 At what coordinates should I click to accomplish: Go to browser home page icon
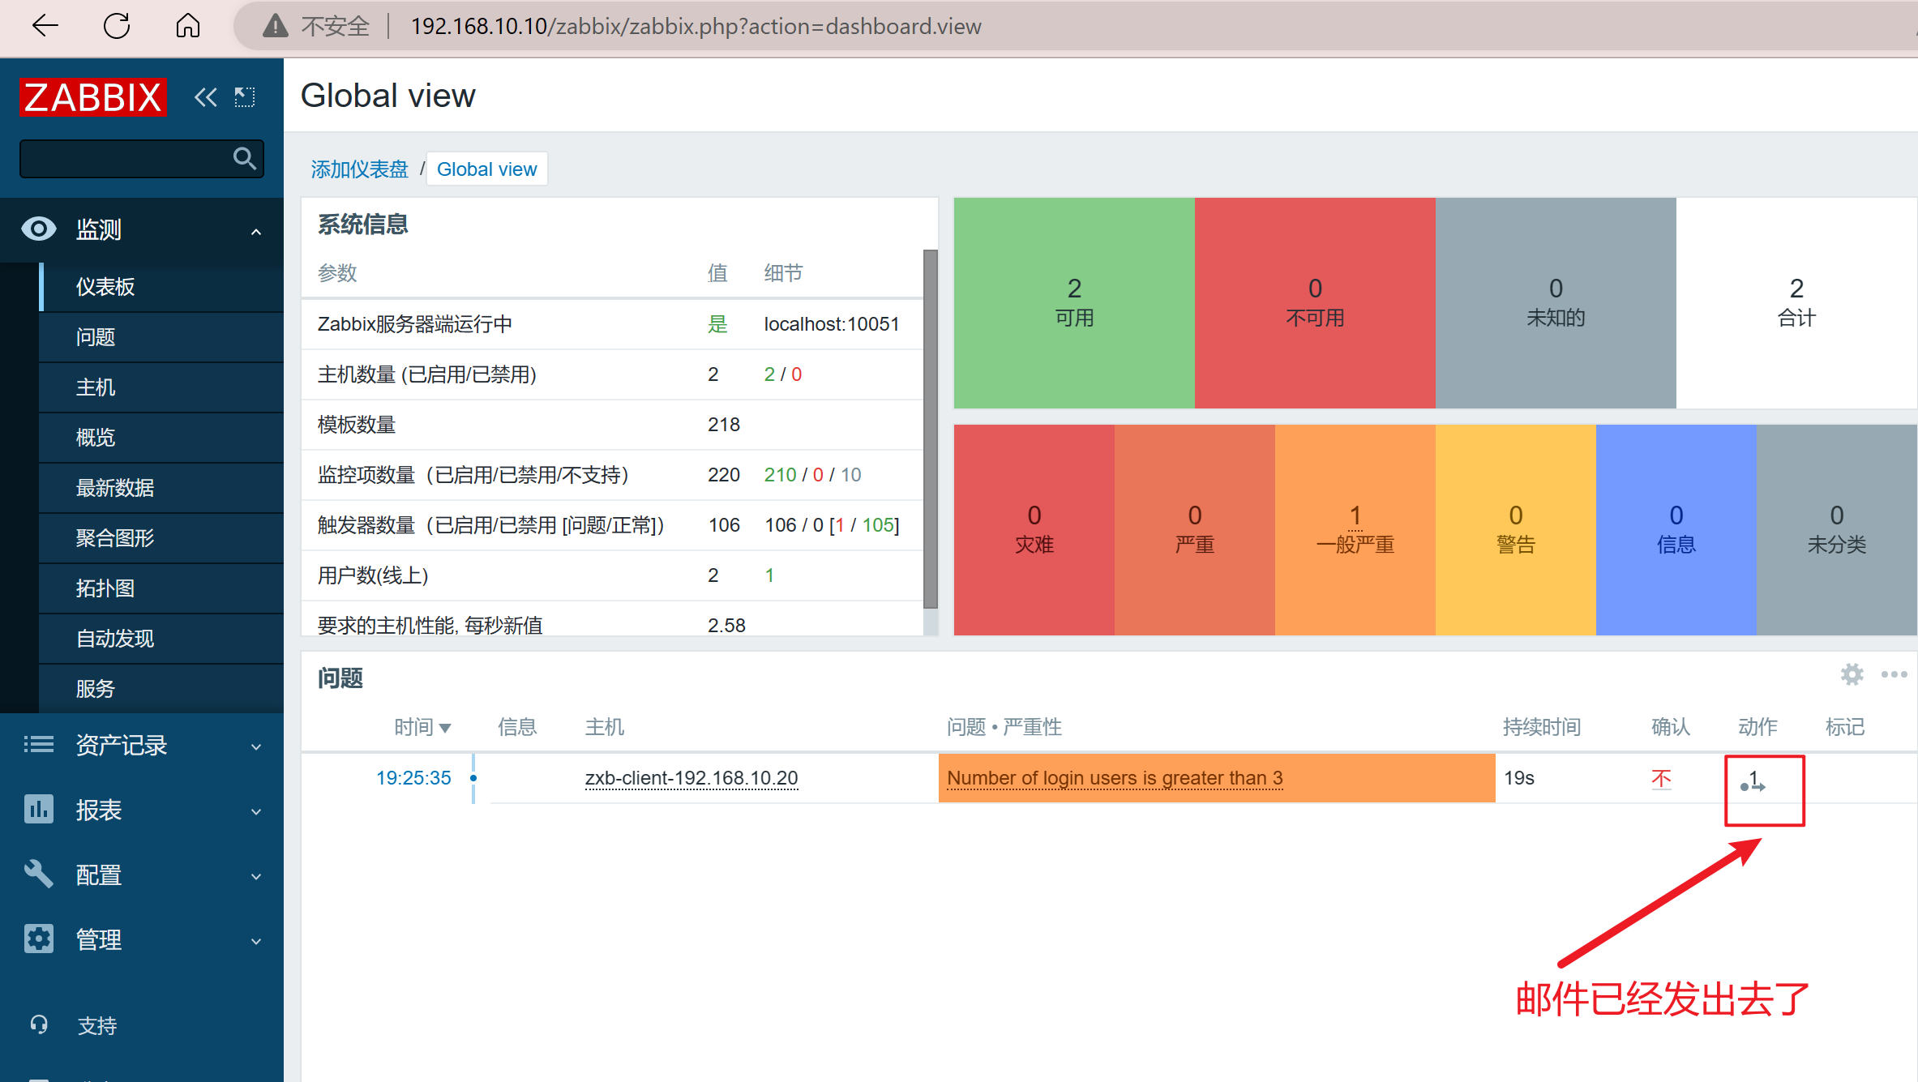pyautogui.click(x=187, y=26)
